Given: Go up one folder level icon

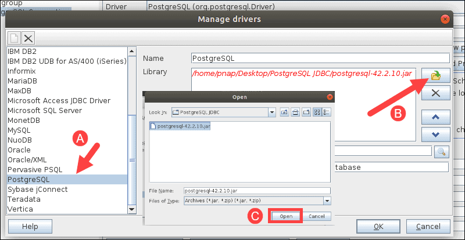Looking at the screenshot, I should point(284,112).
